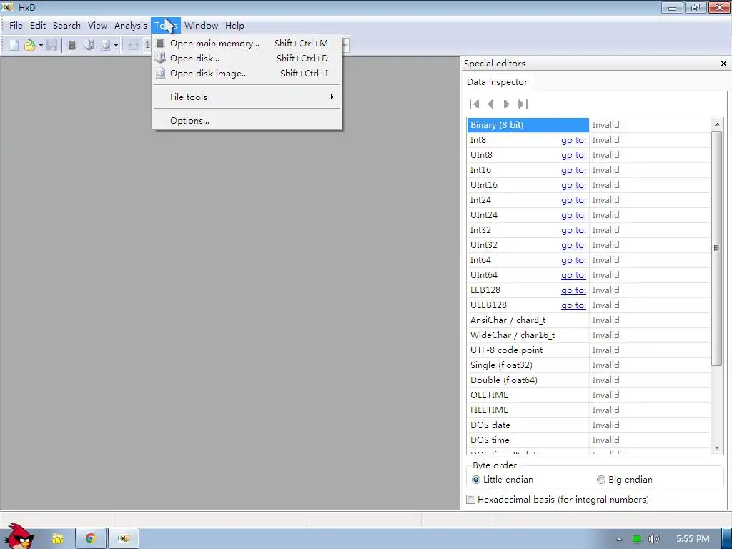
Task: Click go to link for Int64
Action: (x=573, y=260)
